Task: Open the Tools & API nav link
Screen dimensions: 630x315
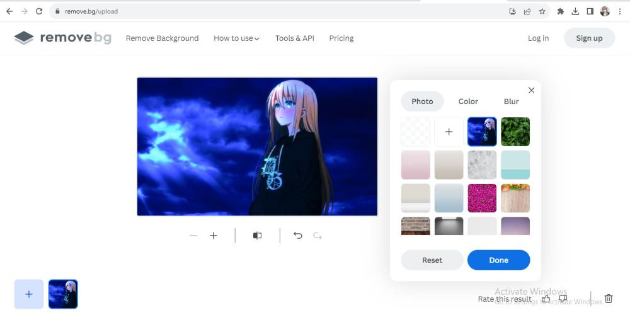Action: pos(294,38)
